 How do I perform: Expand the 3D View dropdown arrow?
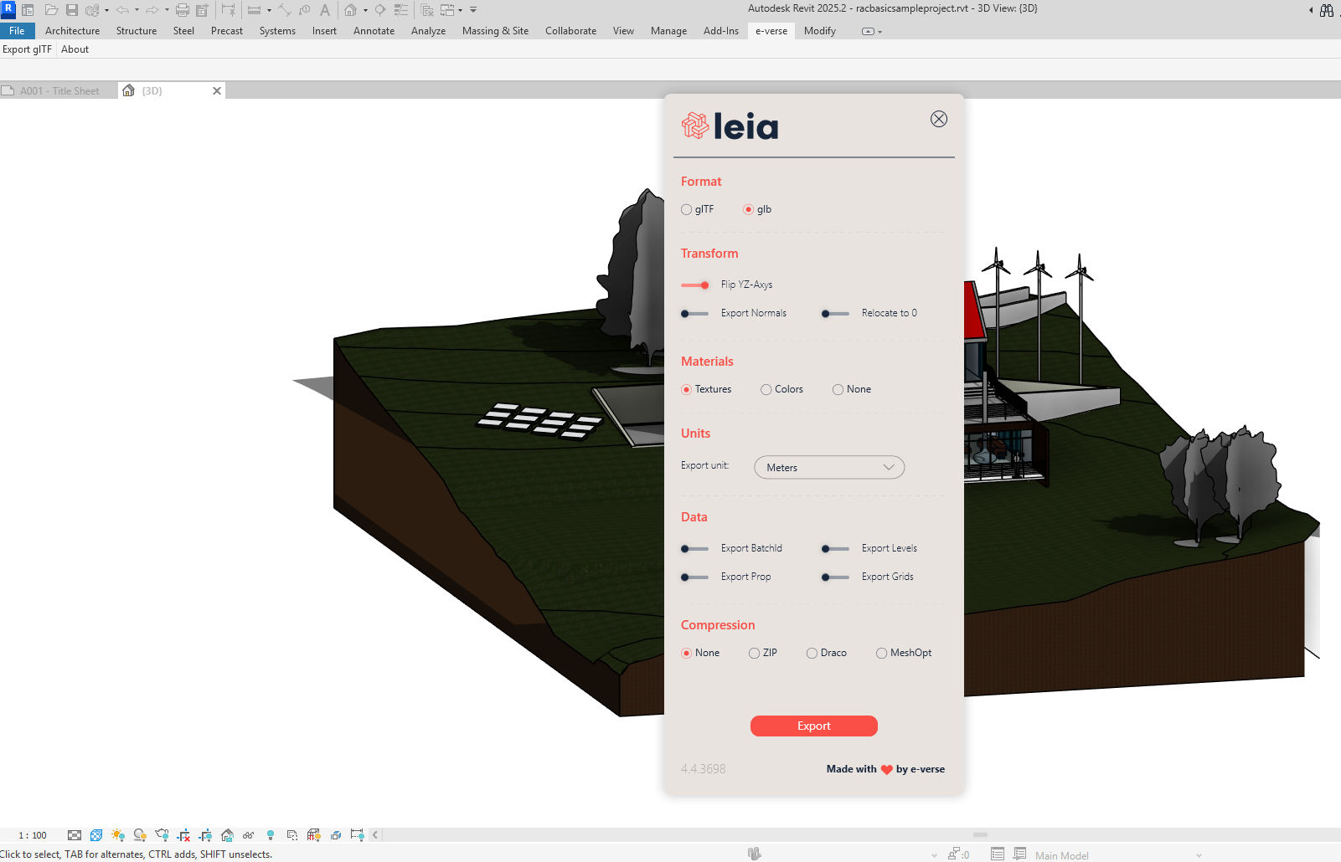point(365,10)
